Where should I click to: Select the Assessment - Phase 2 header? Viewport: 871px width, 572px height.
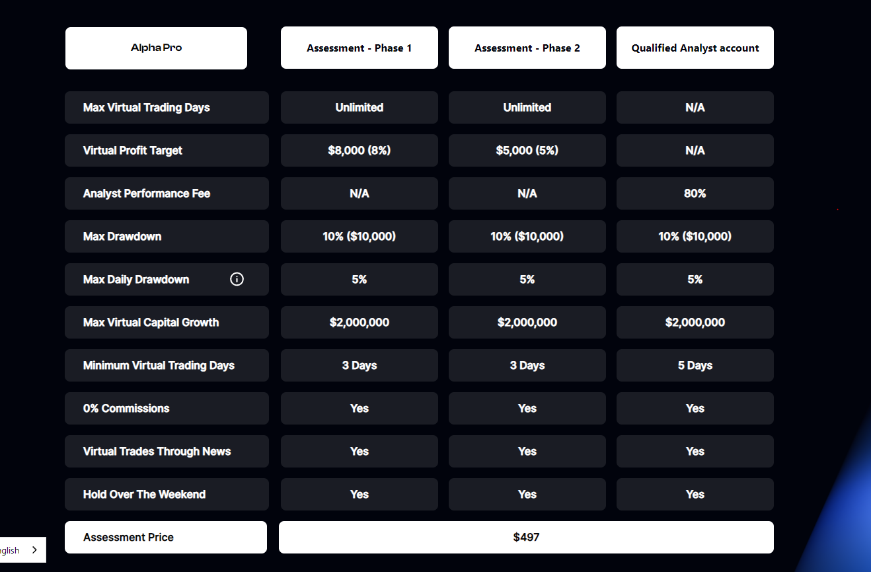click(527, 48)
